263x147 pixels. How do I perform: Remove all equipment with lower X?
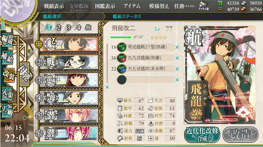point(107,87)
